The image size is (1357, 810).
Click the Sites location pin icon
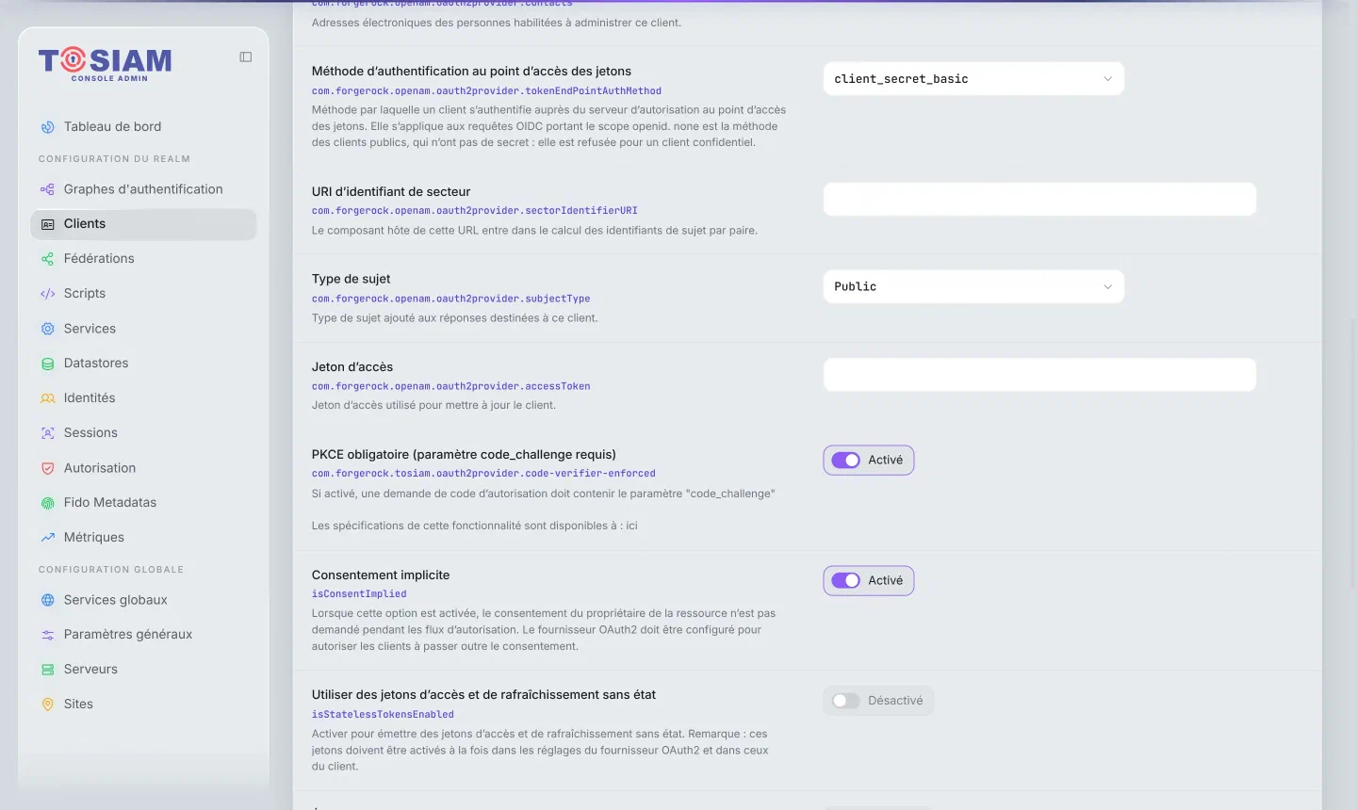[48, 705]
